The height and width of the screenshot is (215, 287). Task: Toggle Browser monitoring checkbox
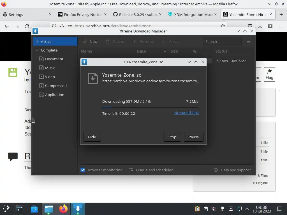pos(83,170)
